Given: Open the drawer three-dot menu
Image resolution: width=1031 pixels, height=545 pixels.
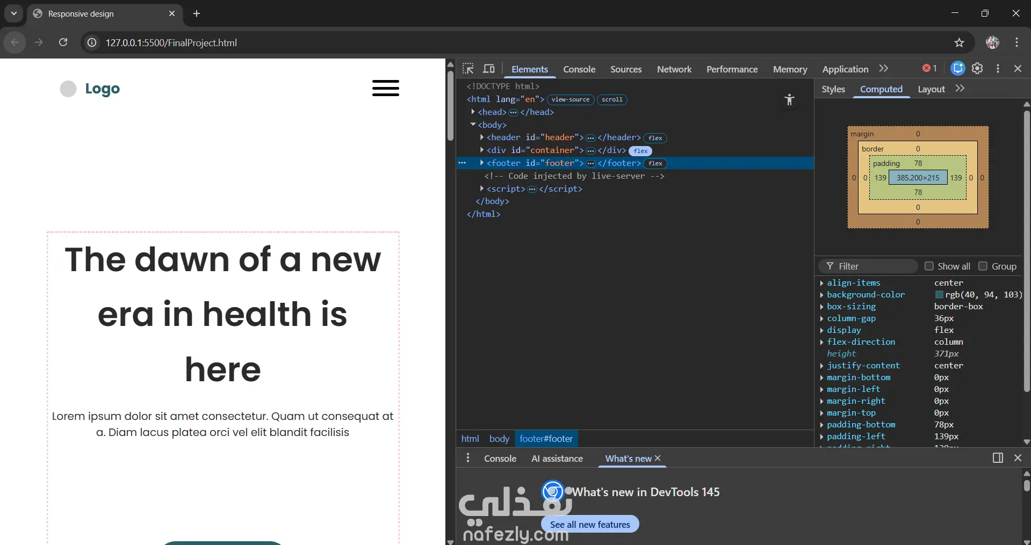Looking at the screenshot, I should [468, 458].
